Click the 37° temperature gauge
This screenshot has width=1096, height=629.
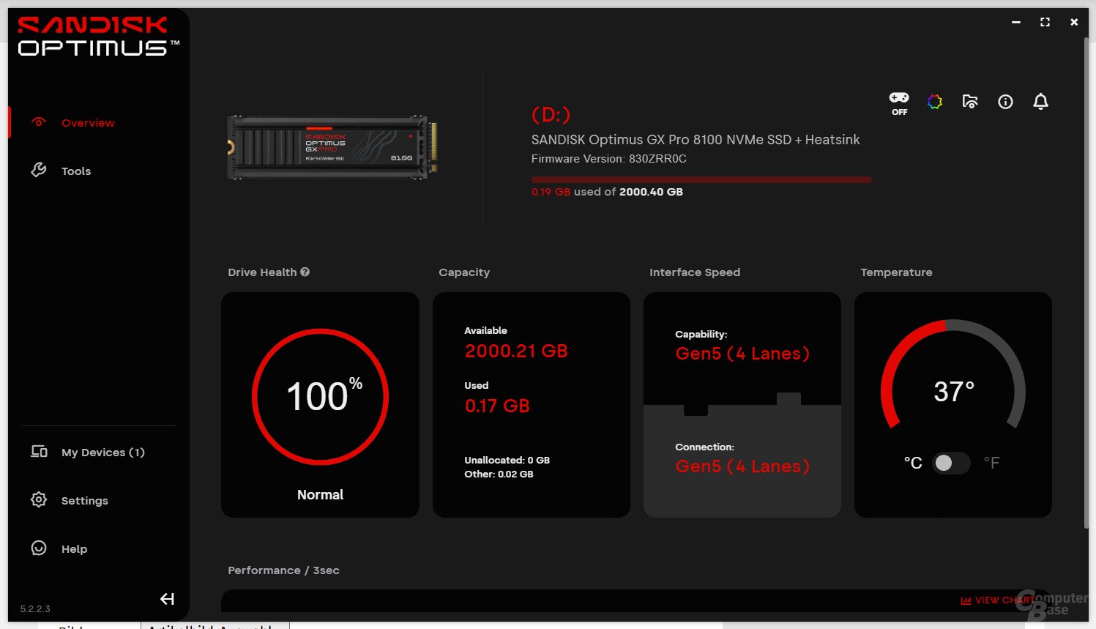[x=953, y=374]
